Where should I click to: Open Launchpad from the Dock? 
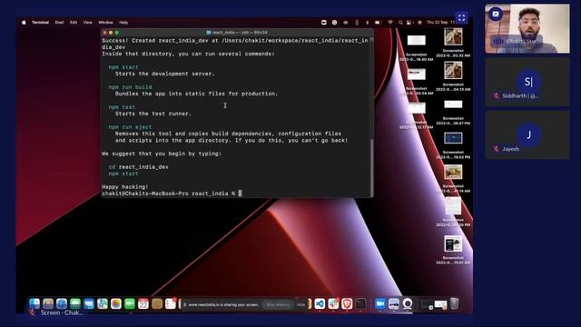48,303
